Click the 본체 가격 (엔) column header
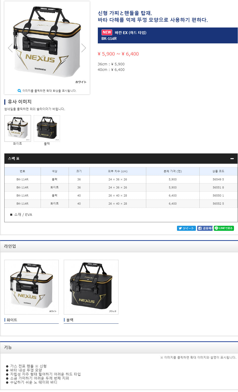Image resolution: width=238 pixels, height=392 pixels. point(173,171)
